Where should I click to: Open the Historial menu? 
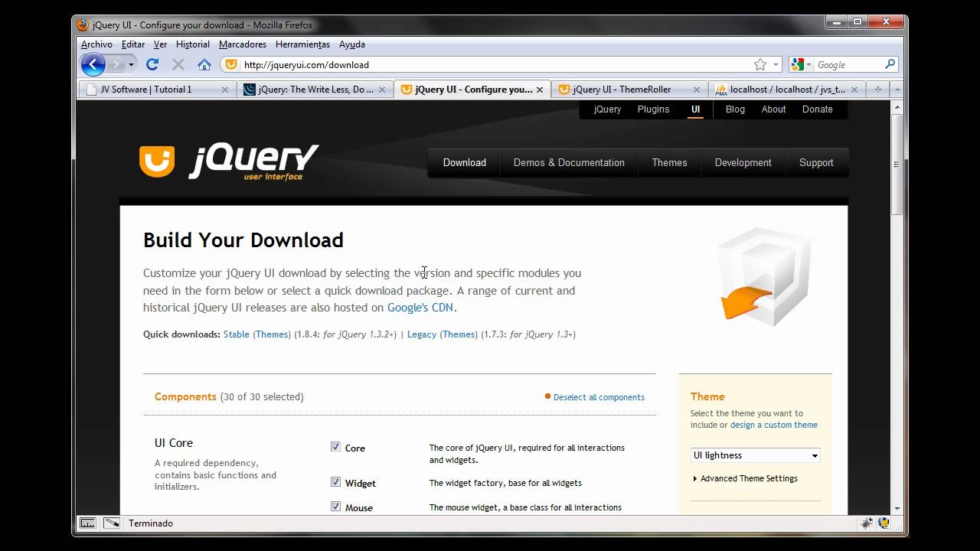(x=192, y=44)
